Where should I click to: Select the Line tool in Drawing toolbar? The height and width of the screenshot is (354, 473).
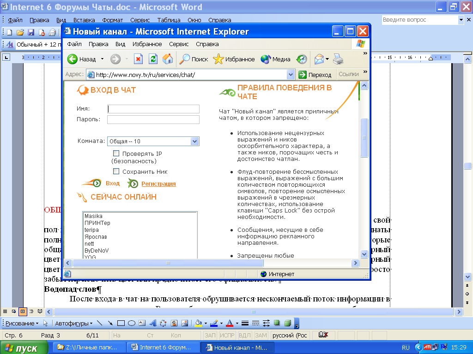point(100,323)
